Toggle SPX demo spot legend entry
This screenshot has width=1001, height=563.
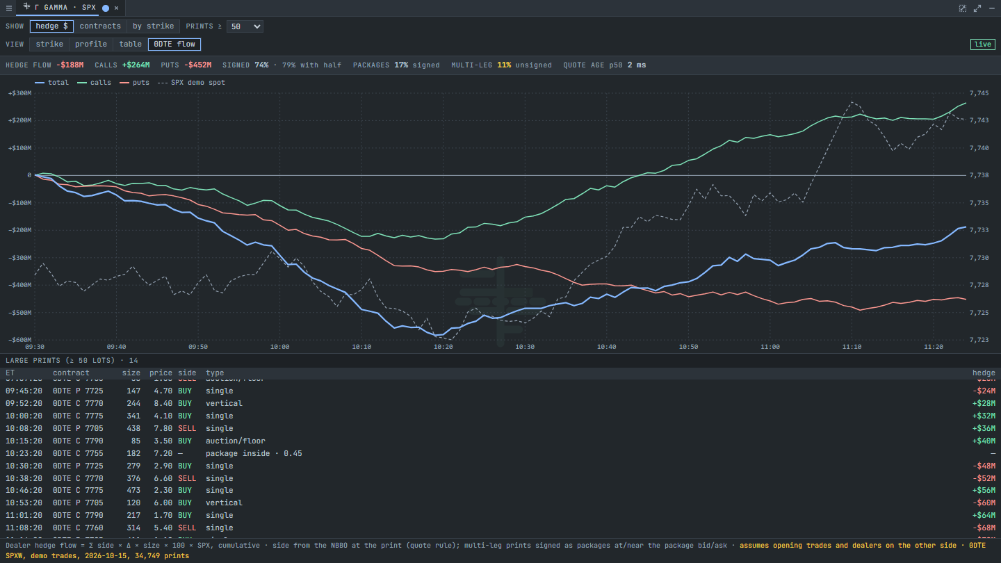(x=191, y=83)
